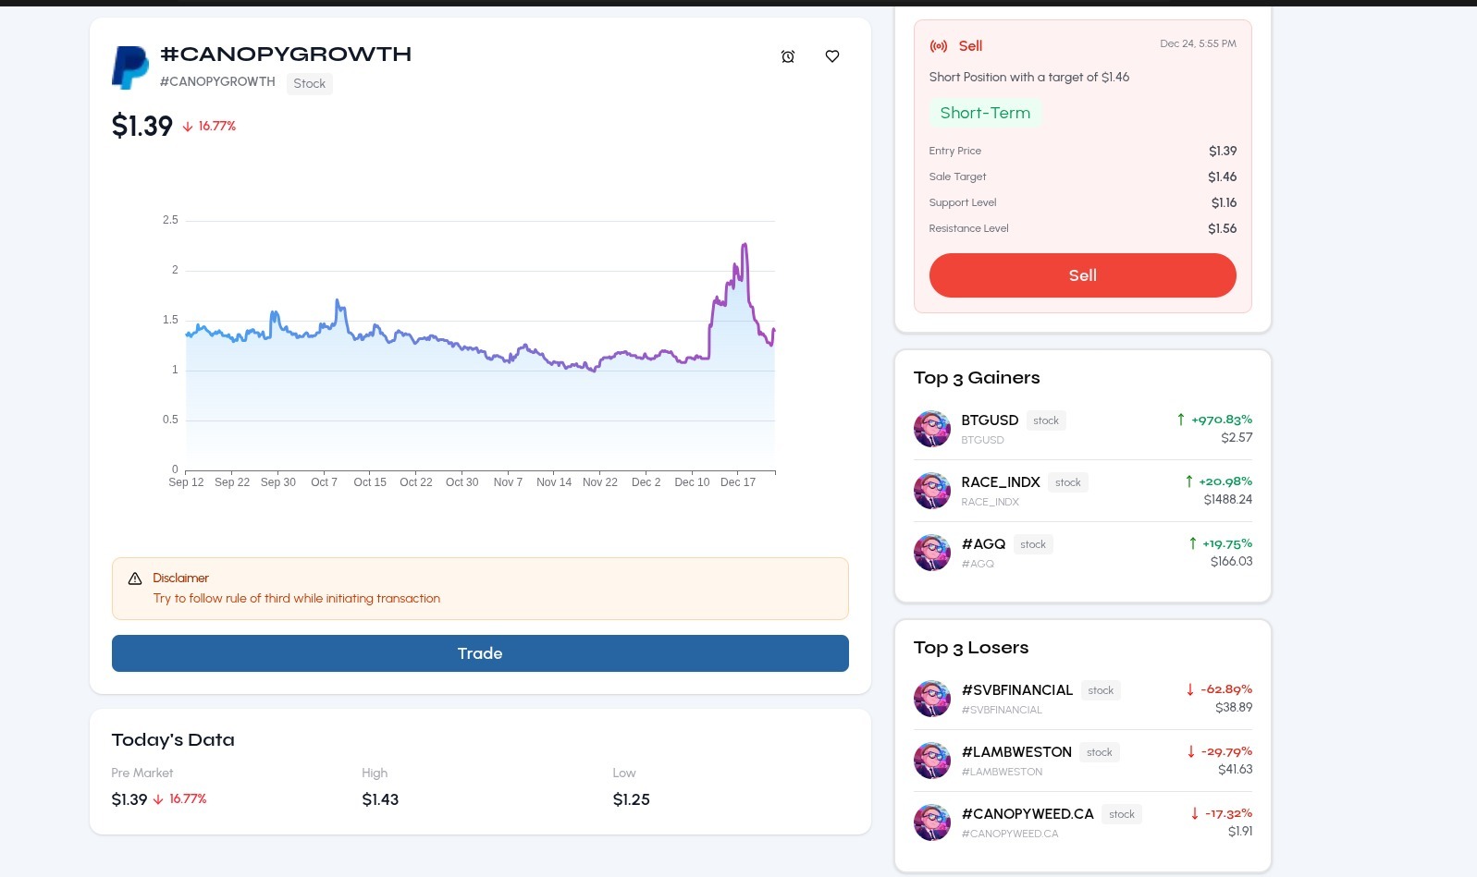This screenshot has height=877, width=1477.
Task: Click the Stock tag under the title
Action: point(309,83)
